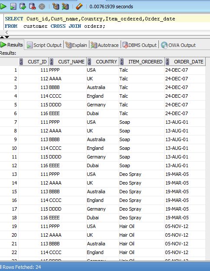
Task: Click the CUST_NAME column header
Action: [68, 62]
